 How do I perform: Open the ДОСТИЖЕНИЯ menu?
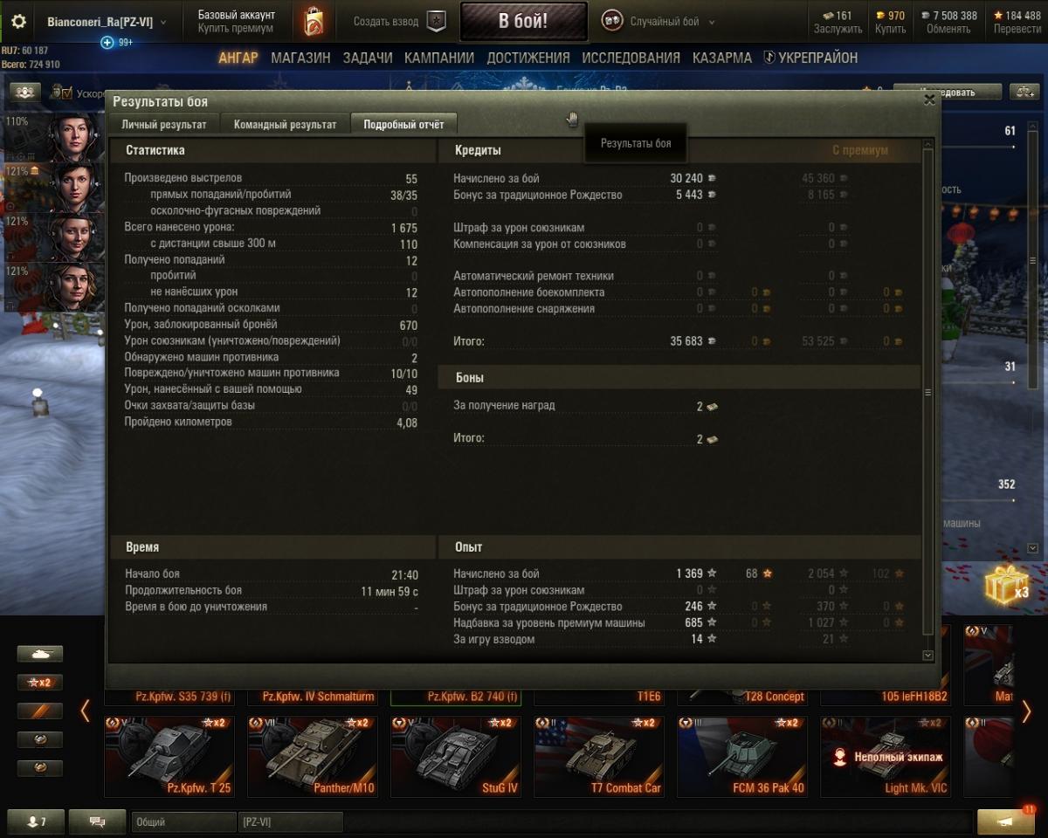tap(528, 58)
